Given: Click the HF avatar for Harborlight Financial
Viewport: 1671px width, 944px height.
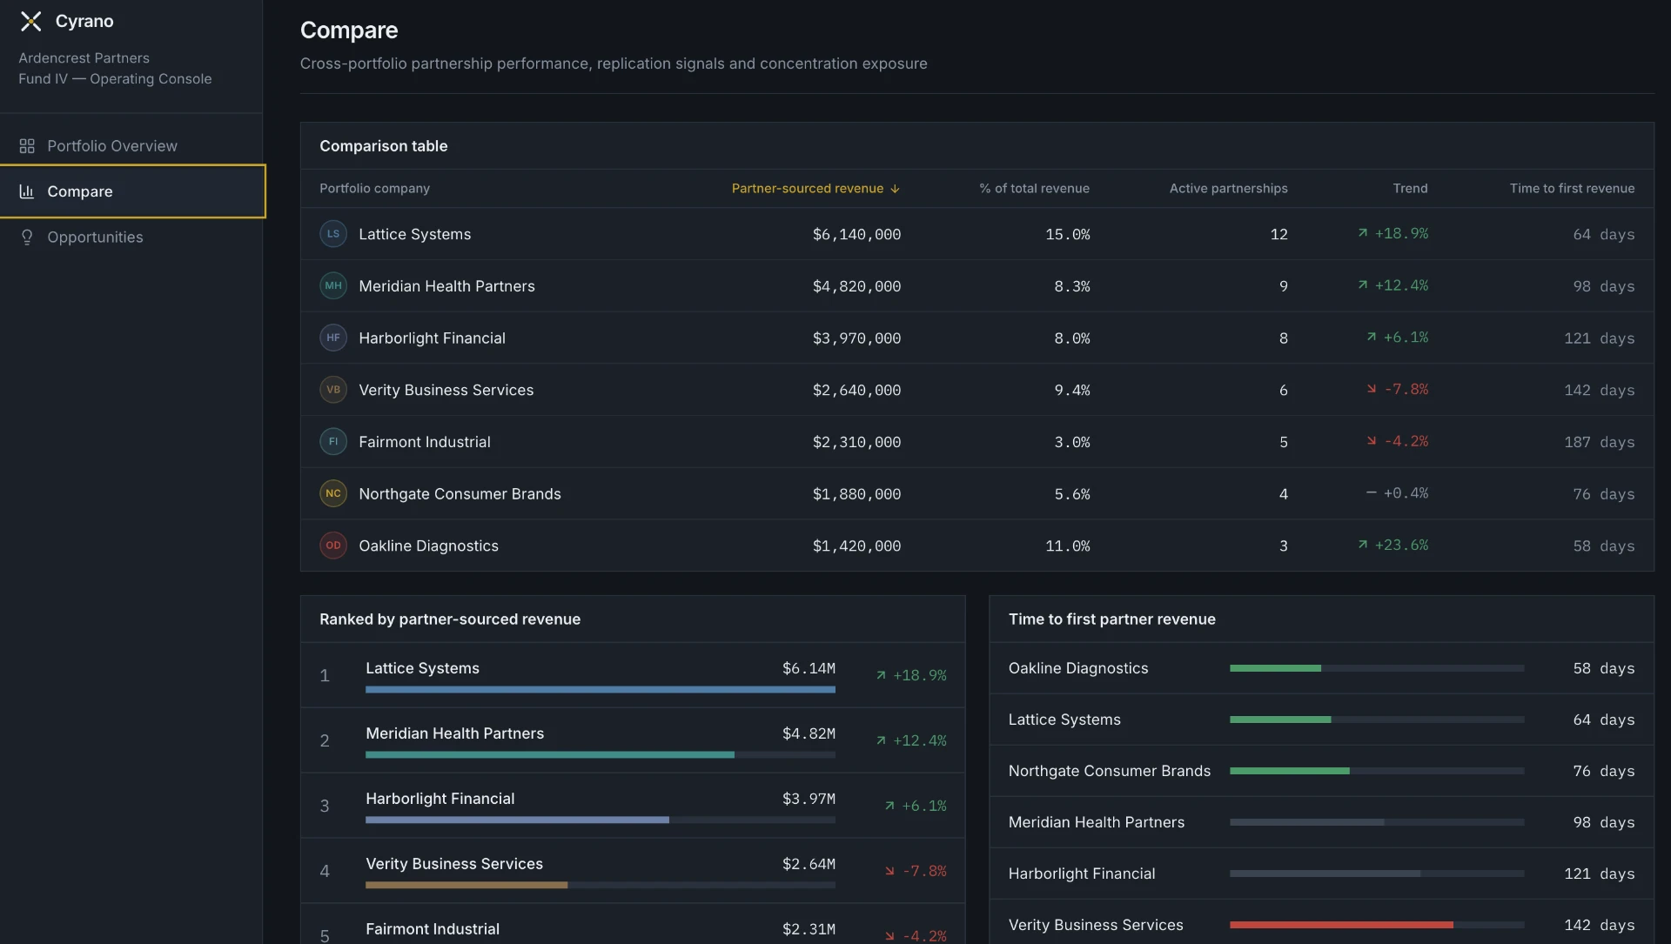Looking at the screenshot, I should (333, 338).
